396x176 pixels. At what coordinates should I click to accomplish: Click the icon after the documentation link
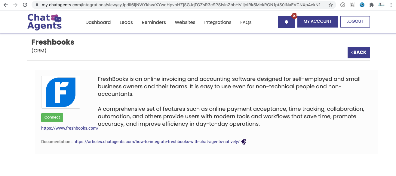tap(244, 142)
